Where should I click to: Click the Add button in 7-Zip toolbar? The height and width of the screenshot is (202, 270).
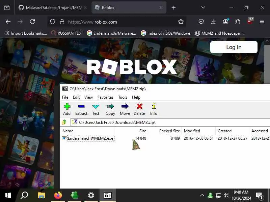click(67, 109)
